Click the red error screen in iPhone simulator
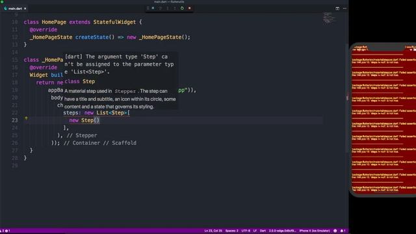416x234 pixels. [383, 120]
